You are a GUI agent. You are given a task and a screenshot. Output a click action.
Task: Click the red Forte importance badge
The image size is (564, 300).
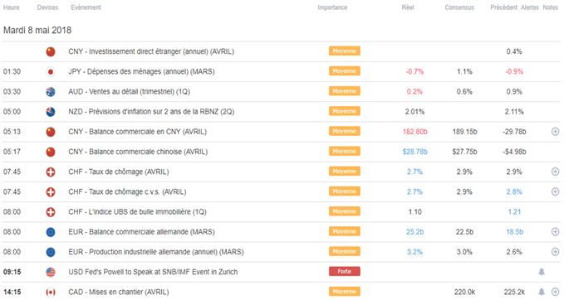tap(344, 272)
